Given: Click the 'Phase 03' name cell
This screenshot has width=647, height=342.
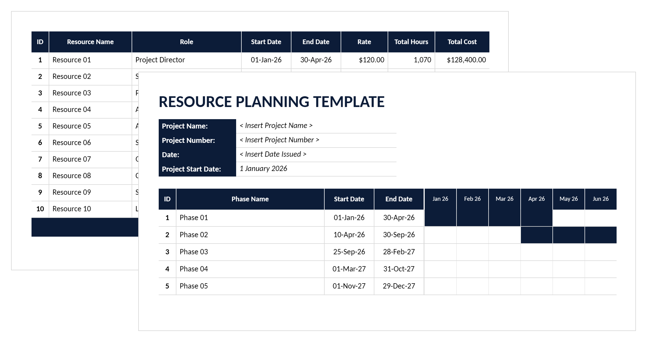Looking at the screenshot, I should (x=250, y=252).
